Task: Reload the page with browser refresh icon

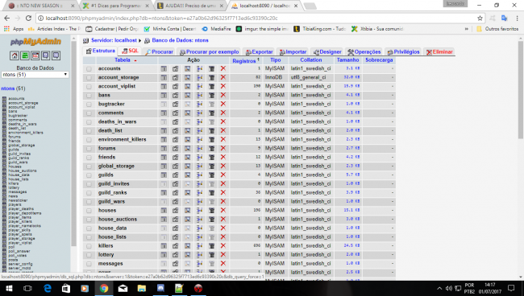Action: point(28,18)
